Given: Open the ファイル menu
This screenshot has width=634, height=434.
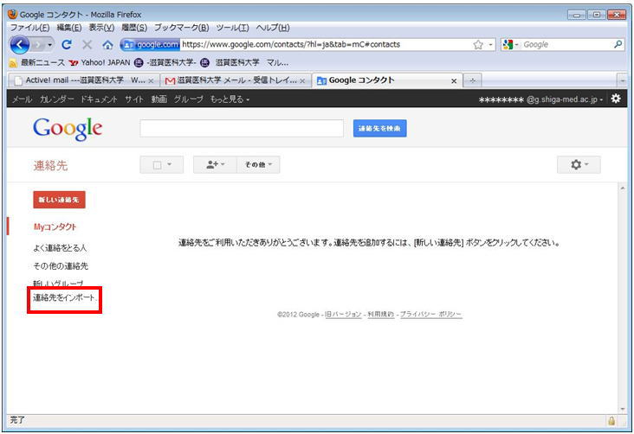Looking at the screenshot, I should click(x=30, y=28).
